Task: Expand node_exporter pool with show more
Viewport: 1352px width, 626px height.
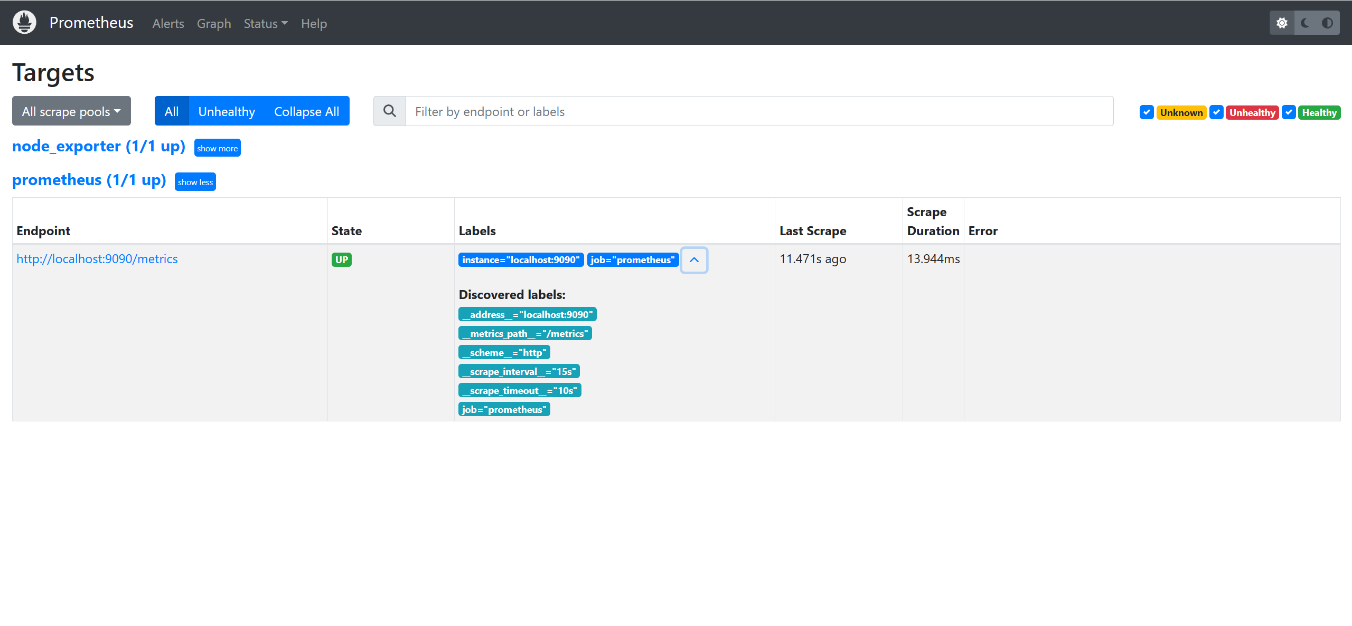Action: [217, 148]
